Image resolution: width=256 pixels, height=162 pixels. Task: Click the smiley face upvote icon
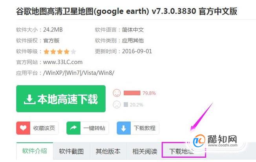(117, 93)
